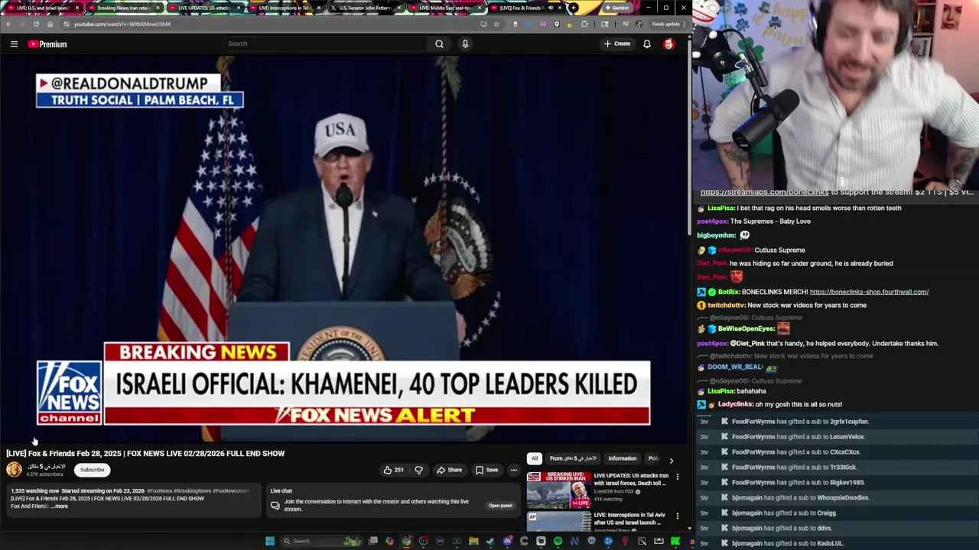Share the Fox News video

point(449,470)
